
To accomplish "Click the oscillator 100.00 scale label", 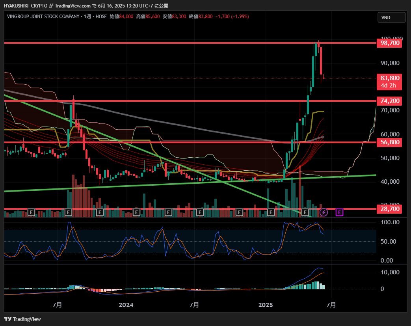I will [x=390, y=222].
